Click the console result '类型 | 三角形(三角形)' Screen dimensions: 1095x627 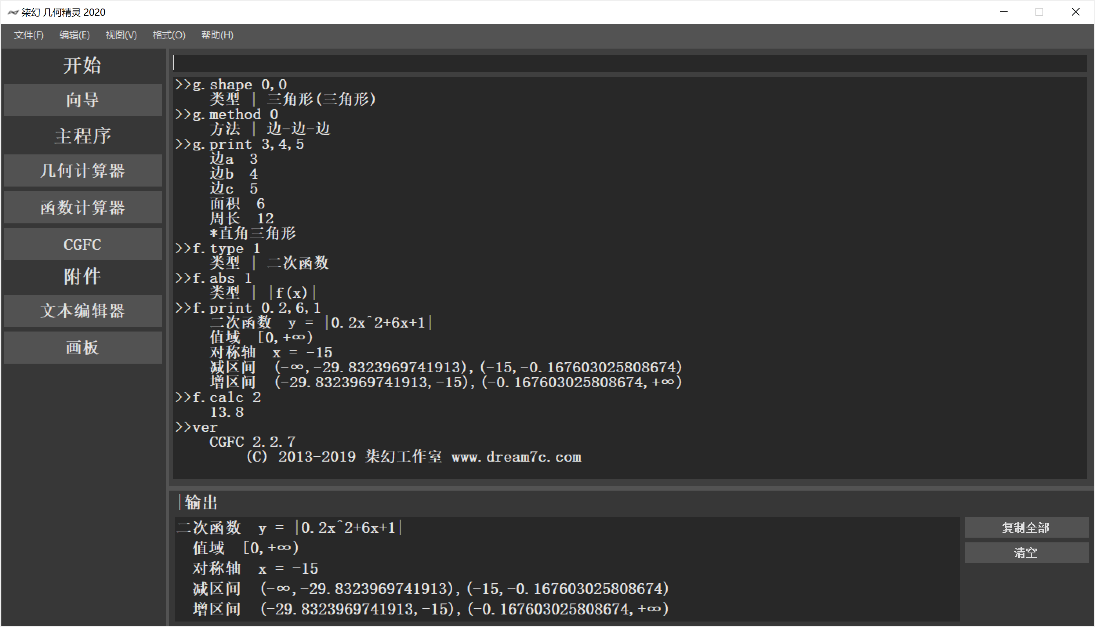coord(293,99)
